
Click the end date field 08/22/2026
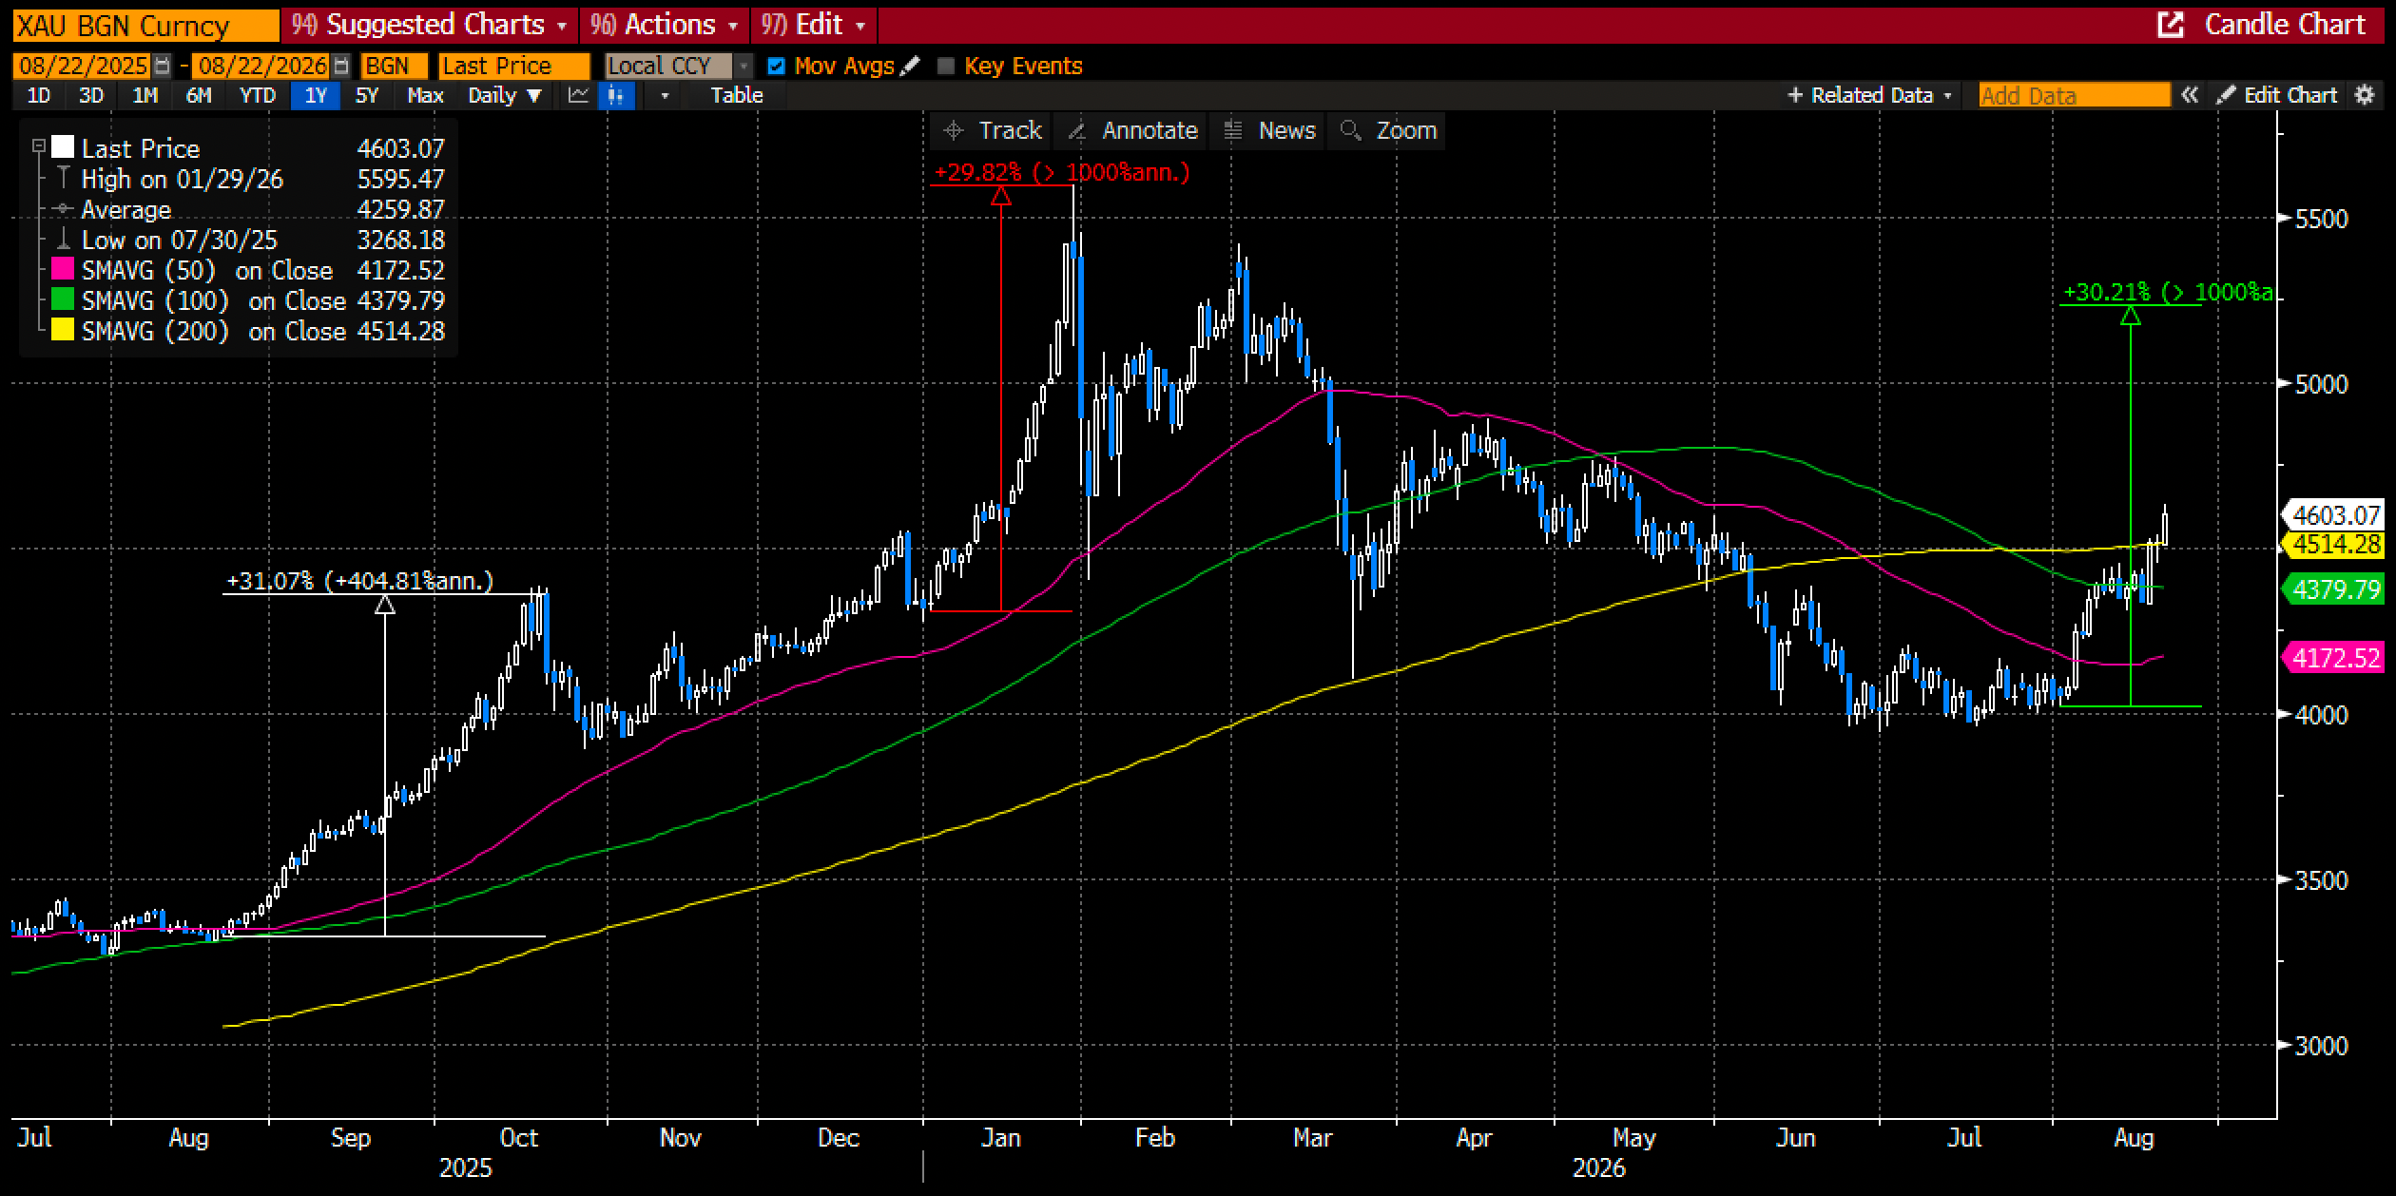(261, 66)
